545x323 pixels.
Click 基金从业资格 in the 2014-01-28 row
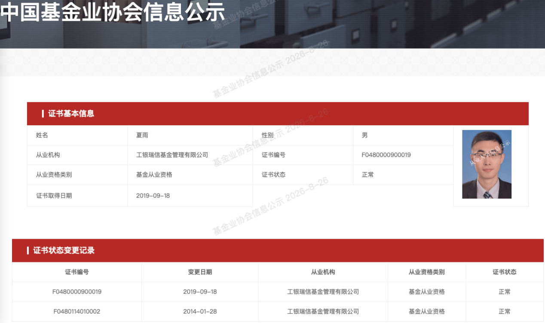(x=427, y=311)
